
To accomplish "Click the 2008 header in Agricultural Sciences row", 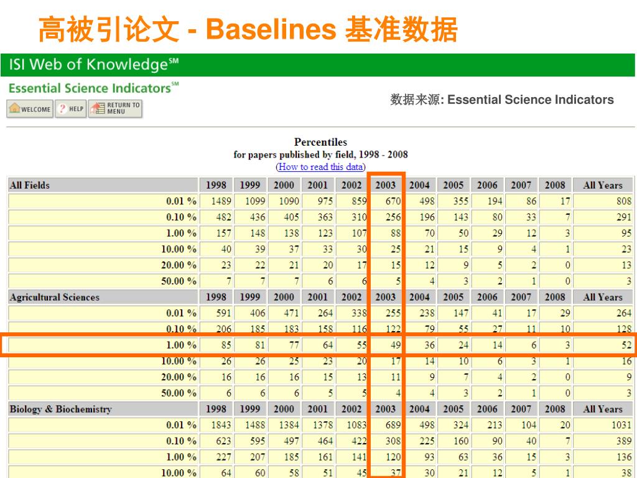I will (x=555, y=297).
